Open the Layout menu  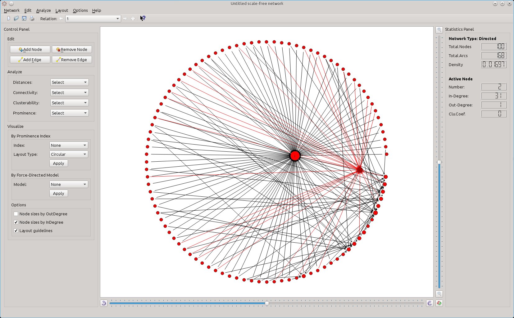[62, 10]
